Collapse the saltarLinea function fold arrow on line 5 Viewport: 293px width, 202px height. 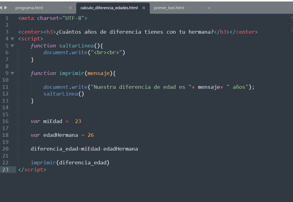click(x=12, y=46)
